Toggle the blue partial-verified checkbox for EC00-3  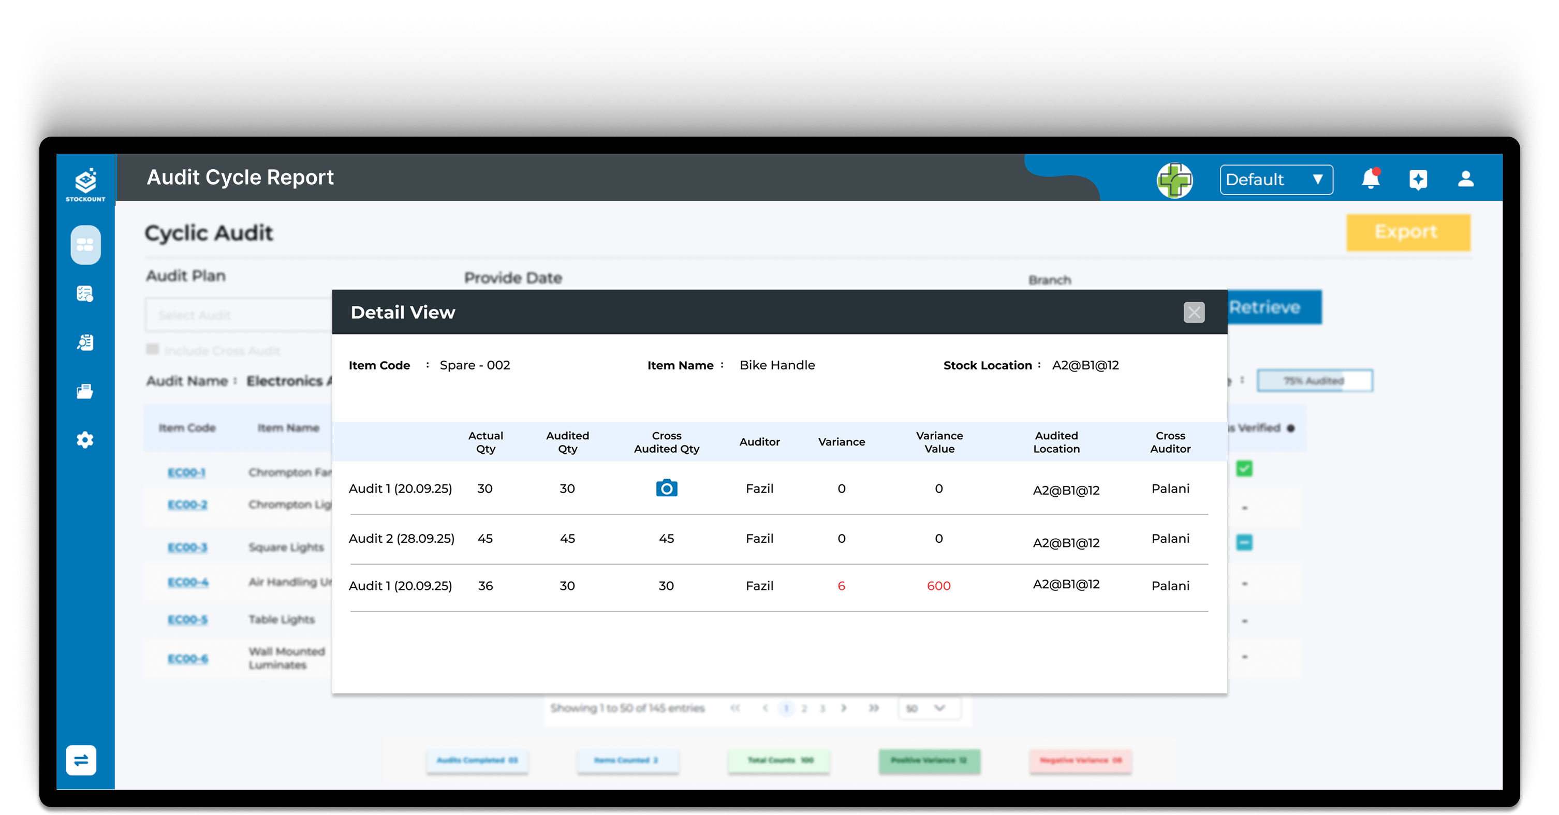pos(1244,542)
